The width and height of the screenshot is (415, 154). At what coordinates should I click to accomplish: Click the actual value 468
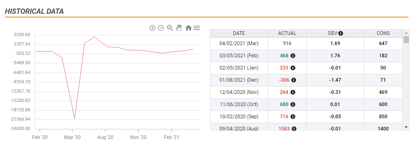pos(284,56)
